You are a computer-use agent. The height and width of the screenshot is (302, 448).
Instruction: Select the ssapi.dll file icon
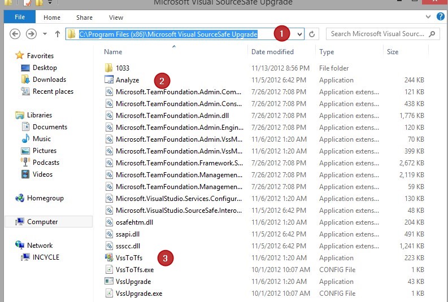pos(109,234)
